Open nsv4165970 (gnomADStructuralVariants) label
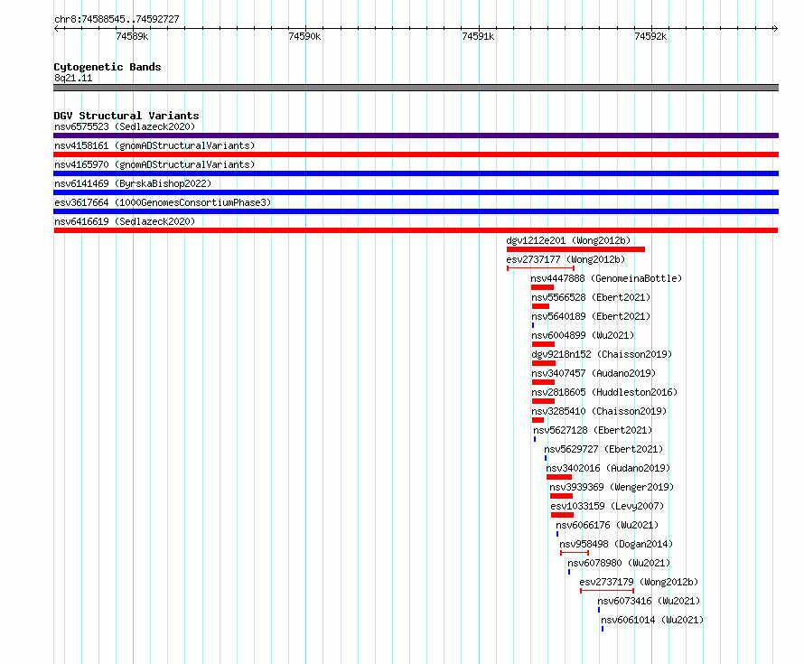 point(154,164)
